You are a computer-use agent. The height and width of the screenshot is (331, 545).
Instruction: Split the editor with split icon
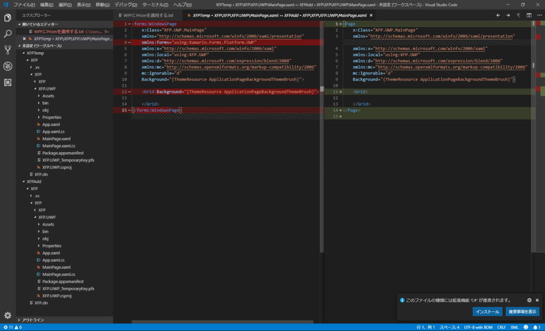point(529,15)
